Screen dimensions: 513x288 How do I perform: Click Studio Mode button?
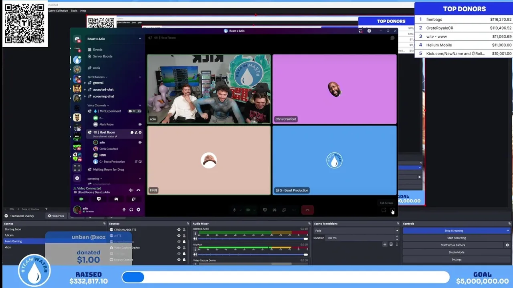(456, 252)
